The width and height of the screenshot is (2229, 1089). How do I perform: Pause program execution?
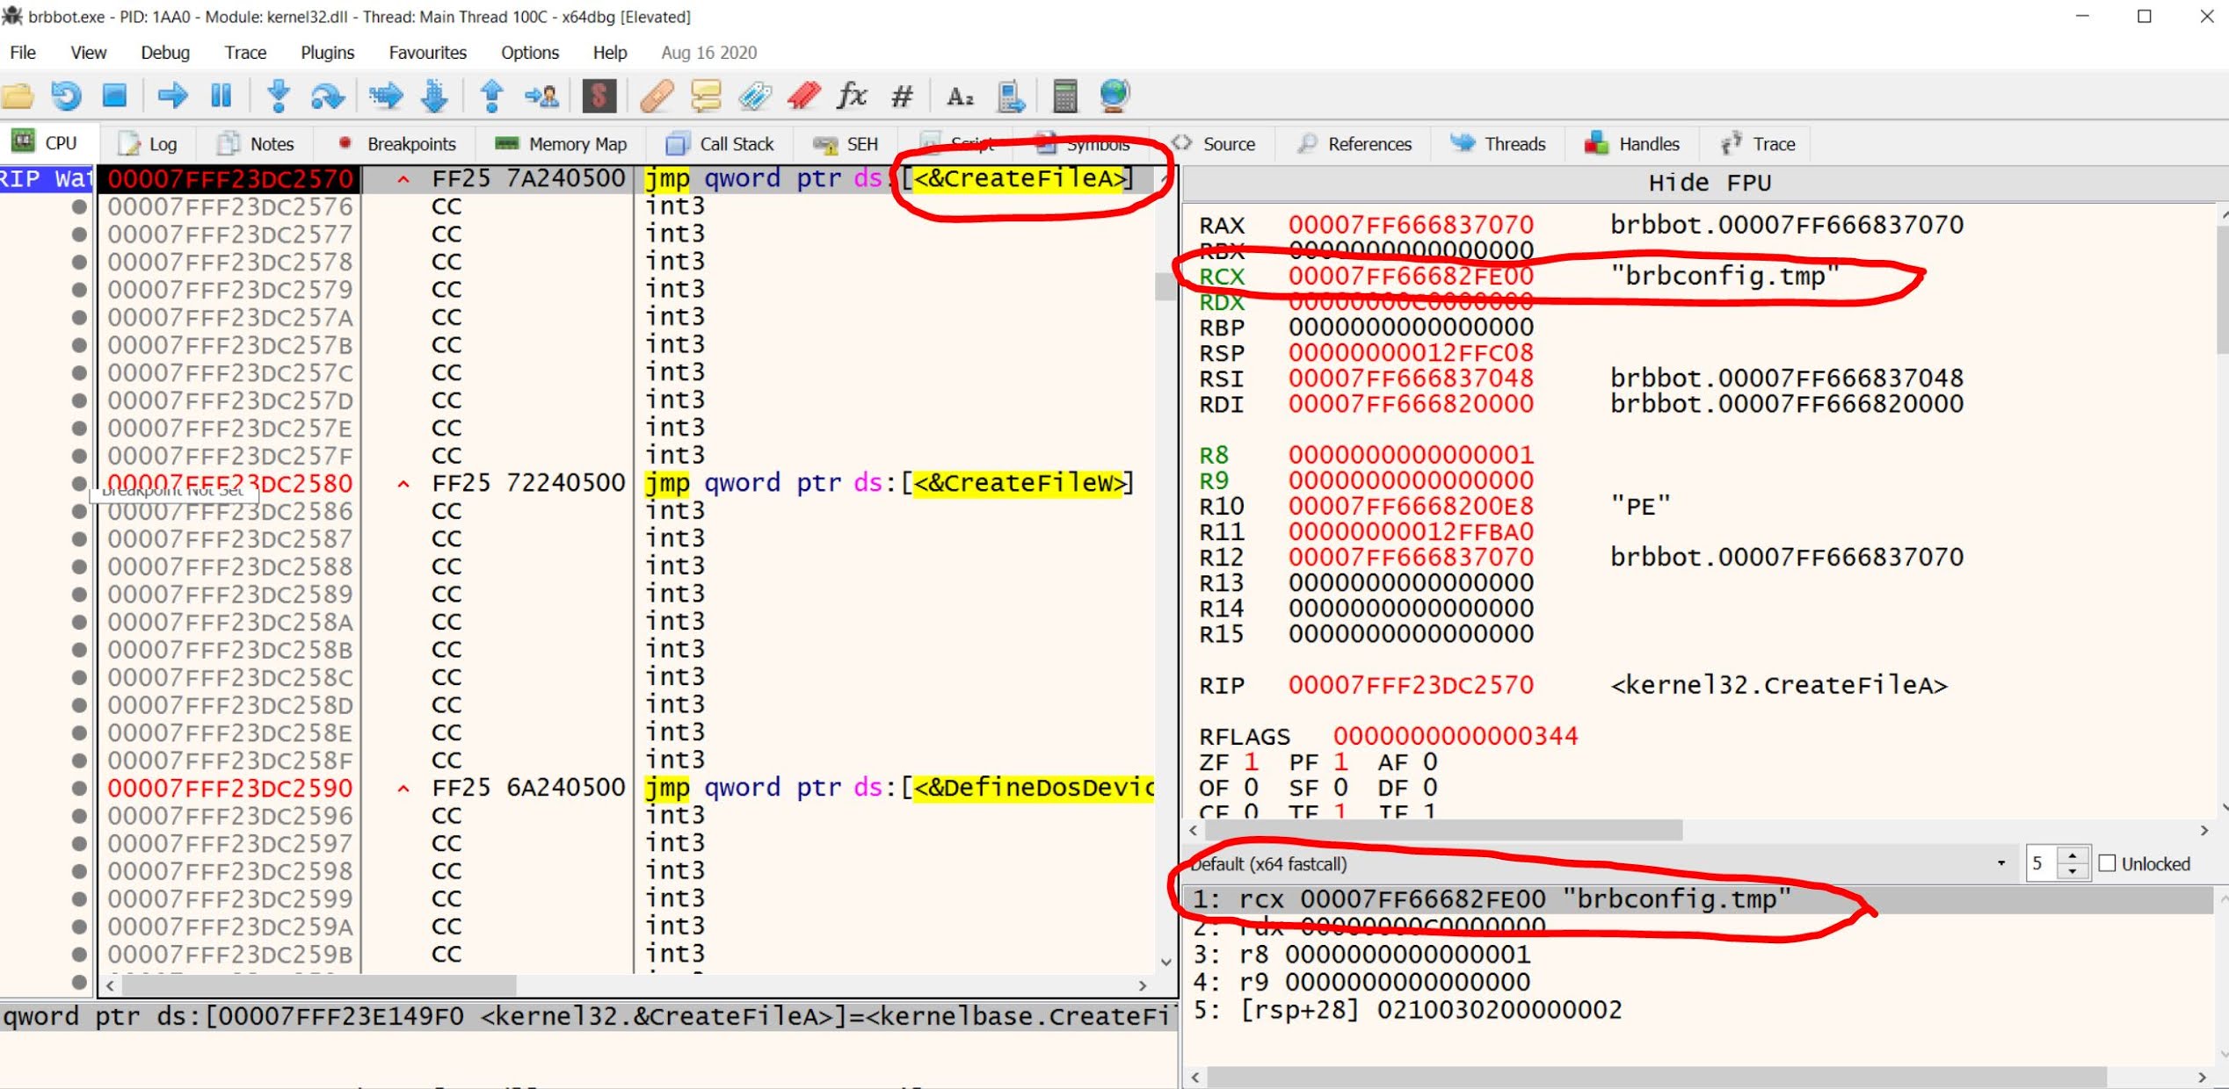[221, 97]
